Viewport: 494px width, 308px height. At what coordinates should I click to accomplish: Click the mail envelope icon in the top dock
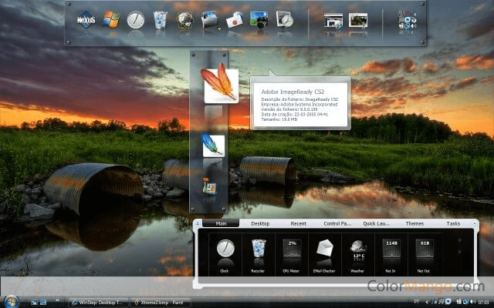tap(235, 20)
